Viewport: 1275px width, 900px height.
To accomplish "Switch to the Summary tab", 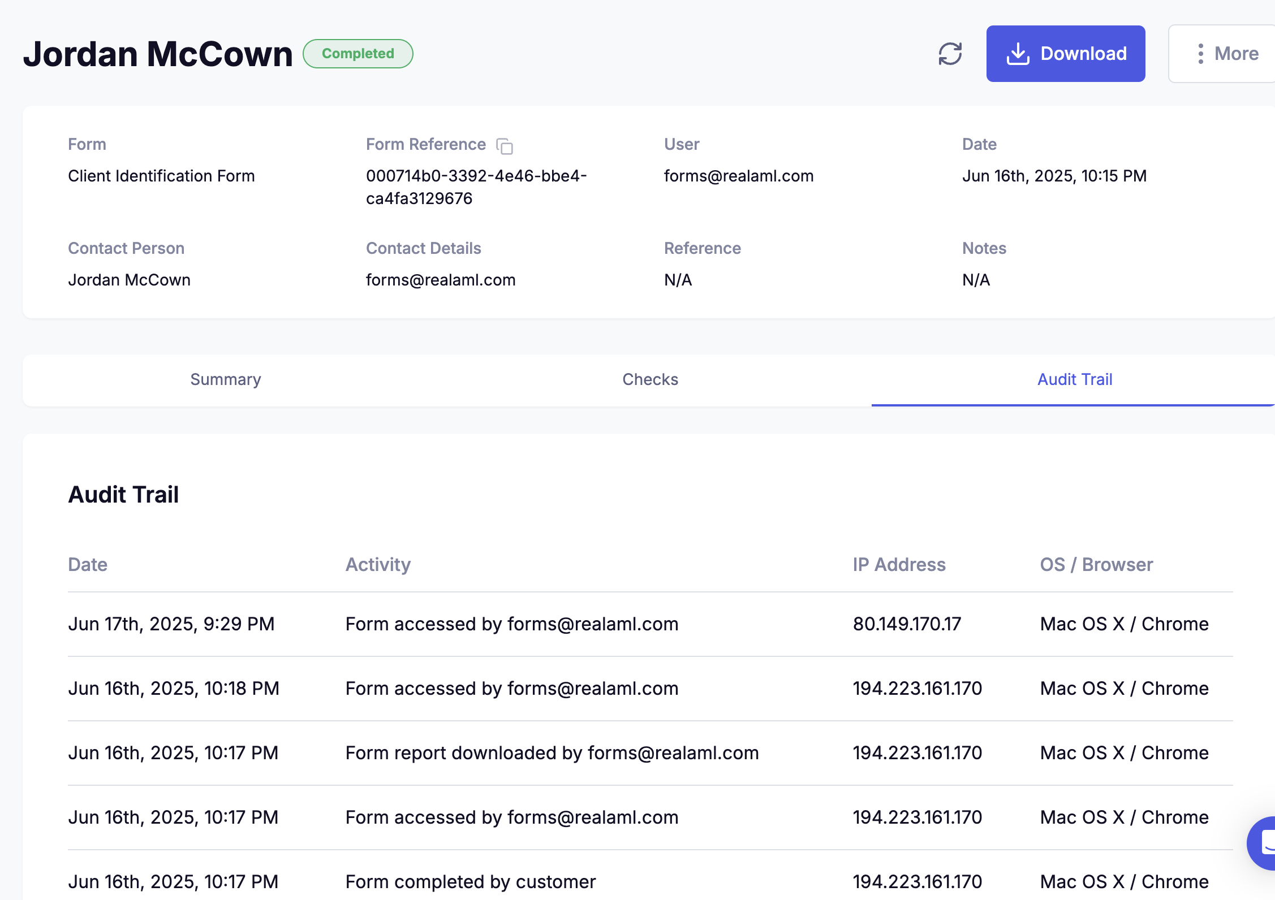I will tap(225, 379).
